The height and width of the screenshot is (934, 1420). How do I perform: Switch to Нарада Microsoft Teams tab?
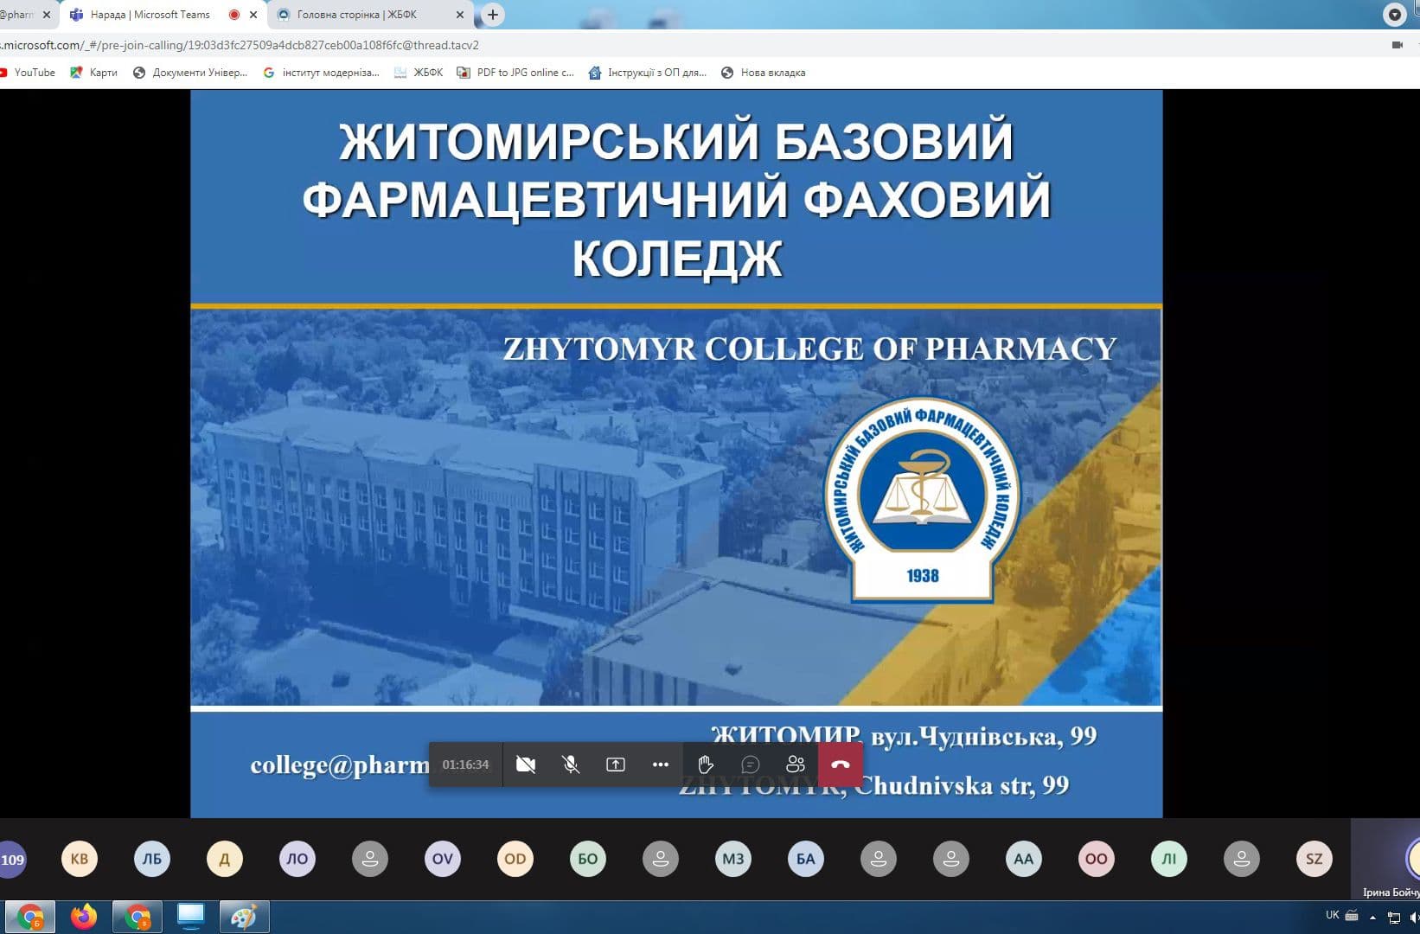150,15
